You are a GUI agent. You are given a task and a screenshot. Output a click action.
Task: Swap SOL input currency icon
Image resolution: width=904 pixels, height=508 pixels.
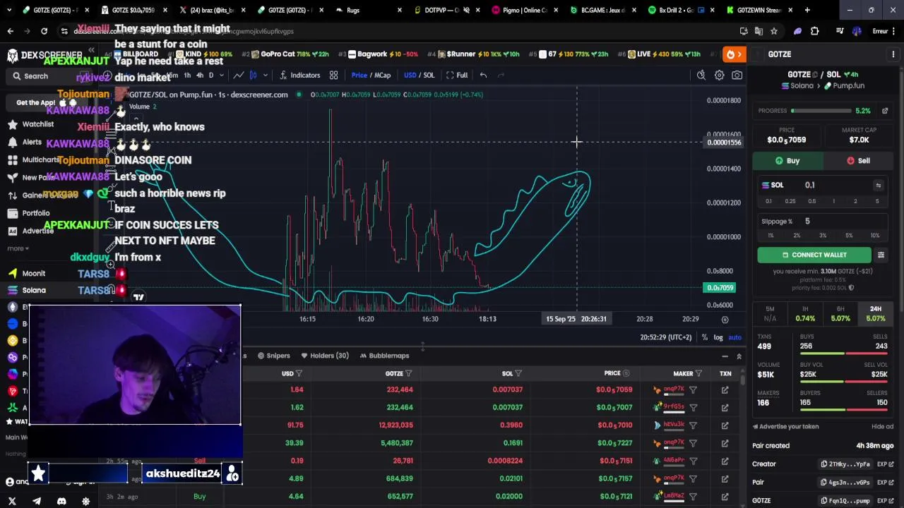pyautogui.click(x=878, y=185)
